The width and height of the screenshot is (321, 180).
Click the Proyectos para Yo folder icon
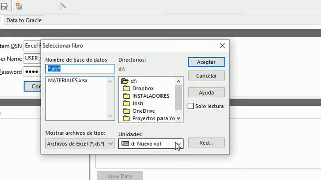[126, 118]
